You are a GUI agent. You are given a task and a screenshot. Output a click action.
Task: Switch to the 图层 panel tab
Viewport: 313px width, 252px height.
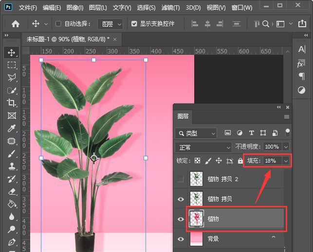point(183,117)
